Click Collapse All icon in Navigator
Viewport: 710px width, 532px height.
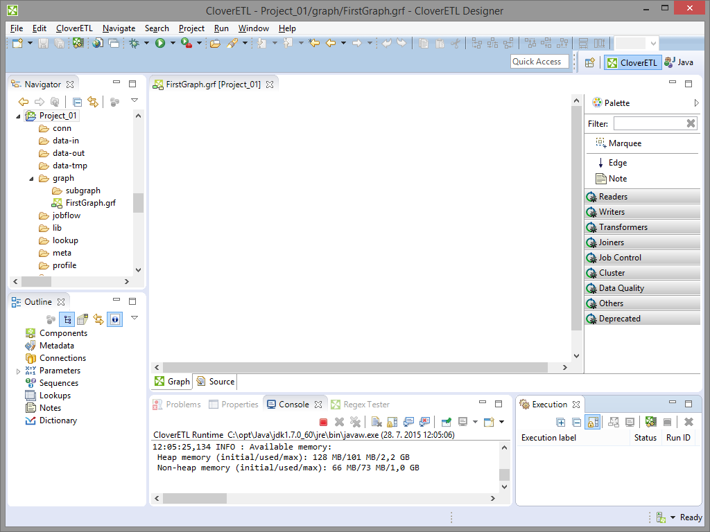pos(78,102)
